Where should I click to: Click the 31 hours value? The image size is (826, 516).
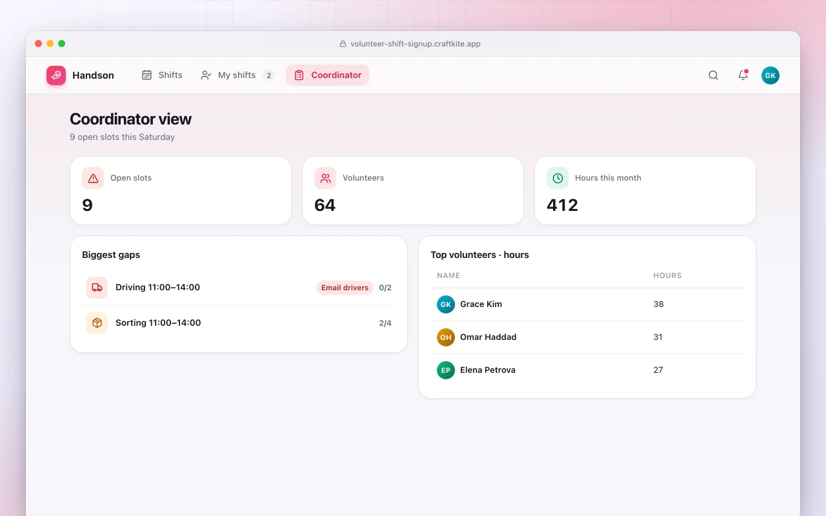click(658, 337)
